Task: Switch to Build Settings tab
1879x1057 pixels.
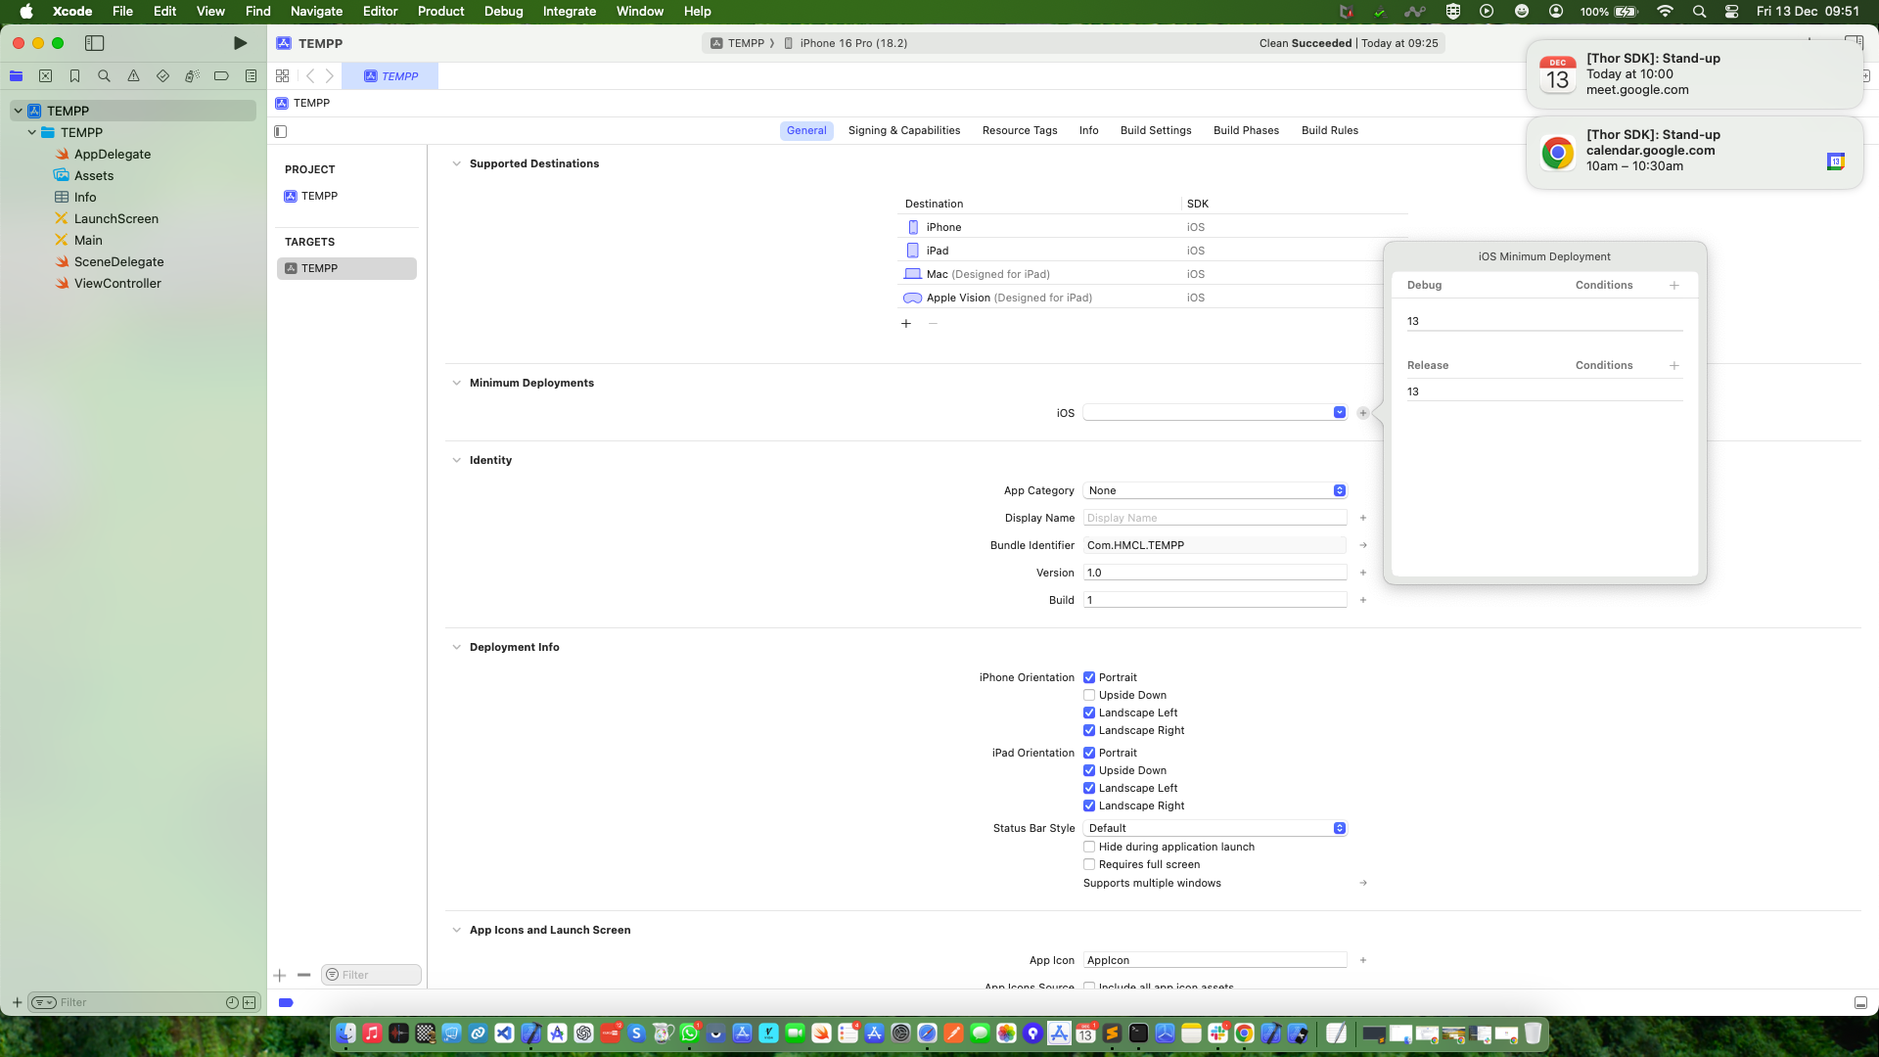Action: click(1156, 130)
